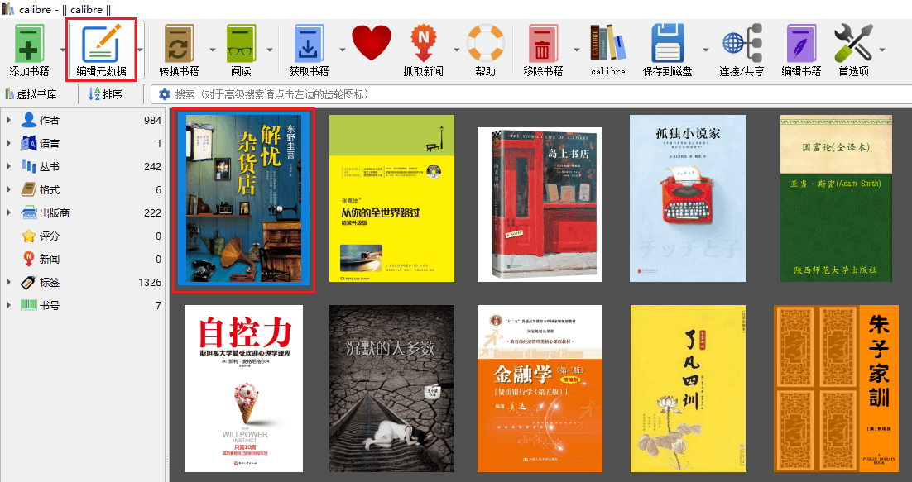Open dropdown arrow next to 抓取新闻
Screen dimensions: 912x482
click(x=457, y=50)
